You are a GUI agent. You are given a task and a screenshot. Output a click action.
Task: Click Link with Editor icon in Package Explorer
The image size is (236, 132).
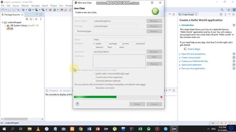(x=31, y=19)
